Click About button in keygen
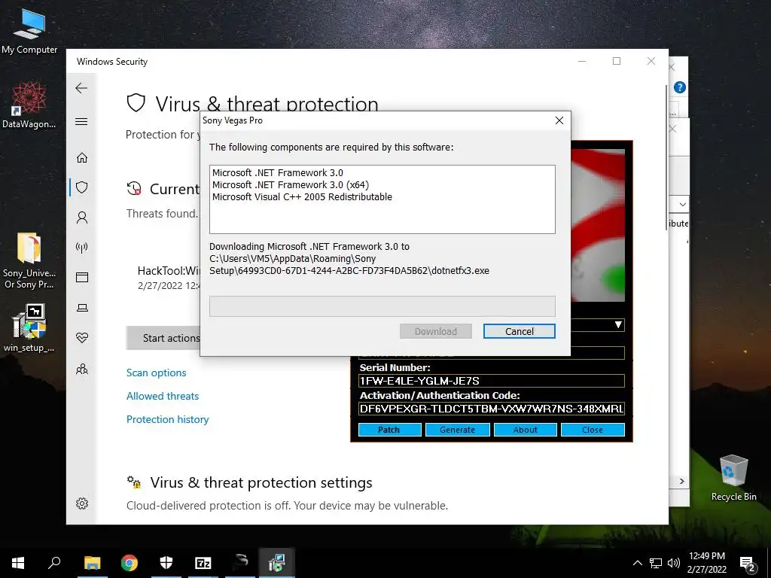 click(525, 430)
